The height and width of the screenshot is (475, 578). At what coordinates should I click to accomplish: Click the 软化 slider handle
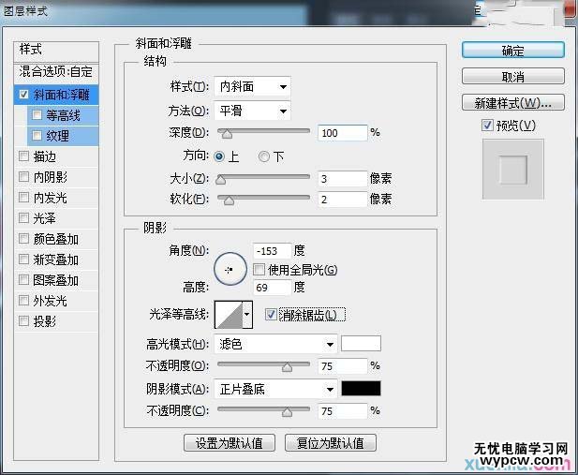pyautogui.click(x=229, y=200)
